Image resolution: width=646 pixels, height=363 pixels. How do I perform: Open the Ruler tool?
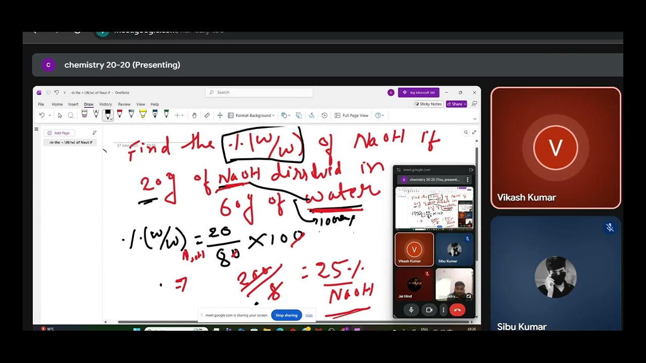coord(207,115)
